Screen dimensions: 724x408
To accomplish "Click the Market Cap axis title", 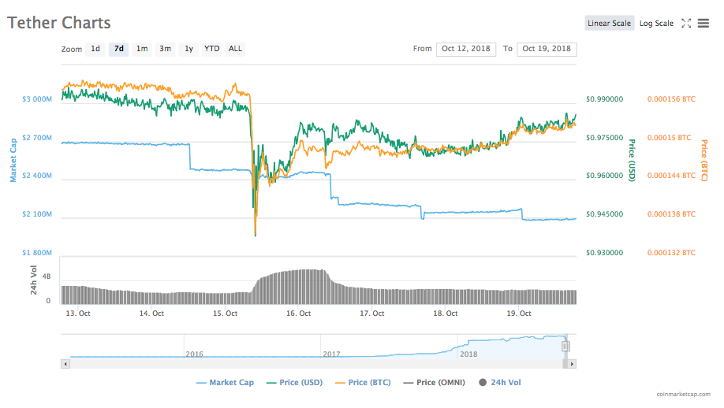I will coord(13,160).
